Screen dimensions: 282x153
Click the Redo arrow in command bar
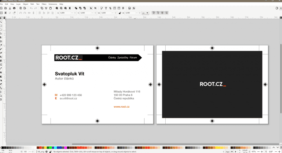(x=35, y=8)
